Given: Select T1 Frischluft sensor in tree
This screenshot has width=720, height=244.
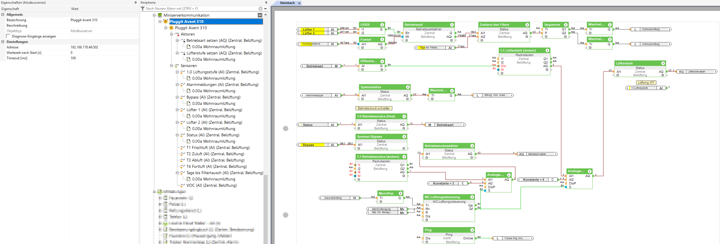Looking at the screenshot, I should [218, 148].
